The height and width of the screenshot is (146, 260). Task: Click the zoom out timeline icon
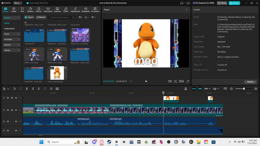[231, 89]
